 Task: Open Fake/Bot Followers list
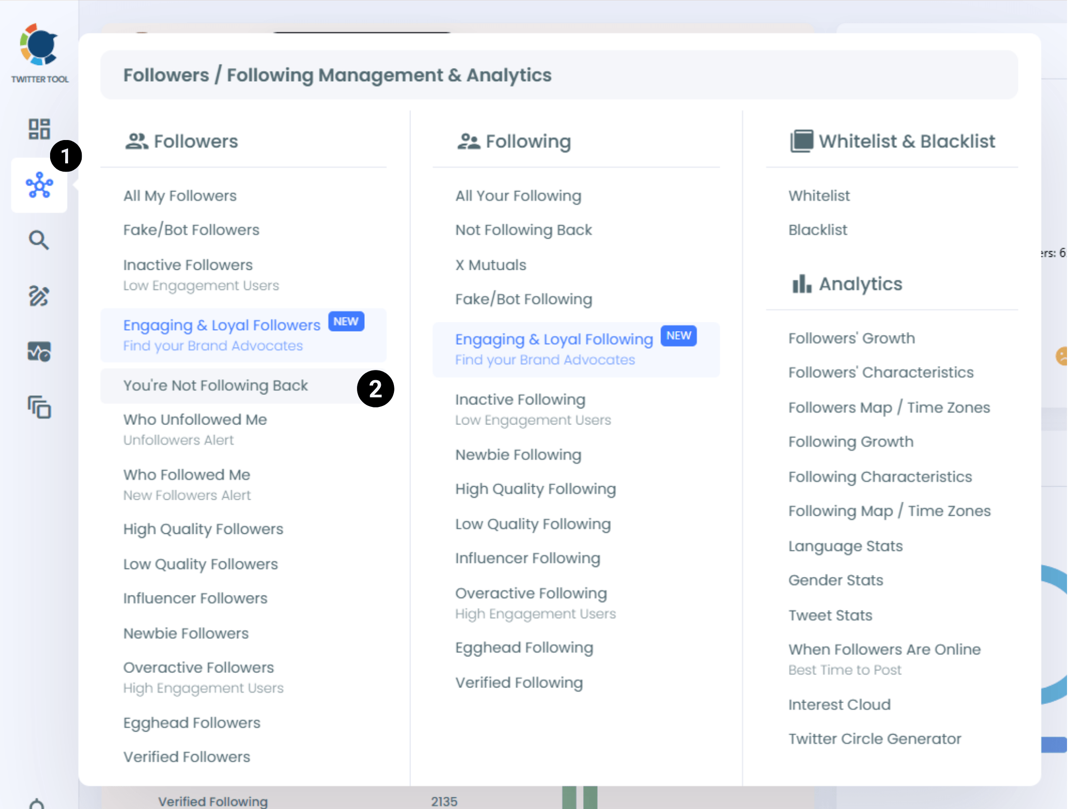pos(191,229)
